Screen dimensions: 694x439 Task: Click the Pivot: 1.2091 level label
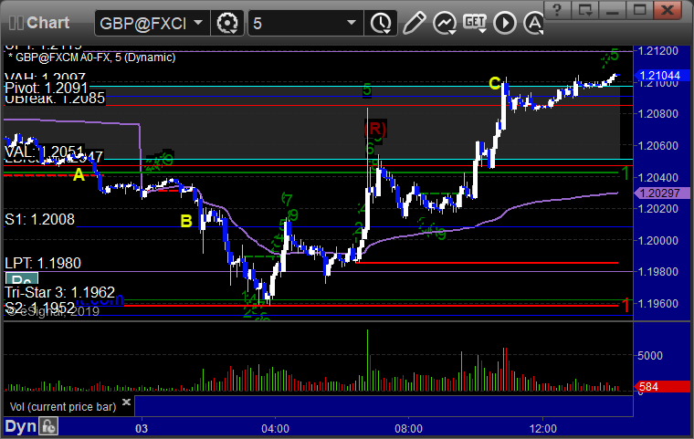click(47, 88)
